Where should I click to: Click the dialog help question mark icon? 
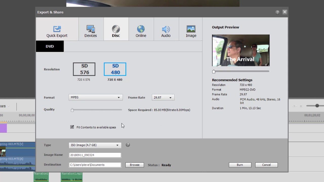click(277, 12)
